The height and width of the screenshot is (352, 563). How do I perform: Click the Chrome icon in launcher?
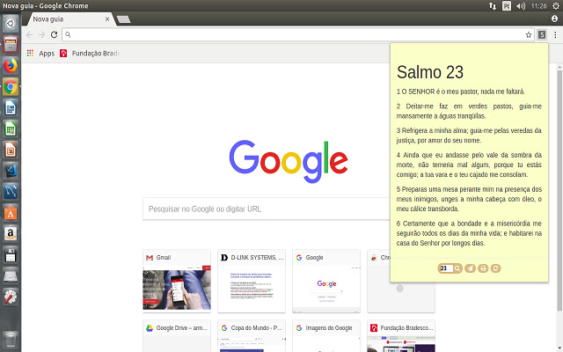tap(11, 87)
